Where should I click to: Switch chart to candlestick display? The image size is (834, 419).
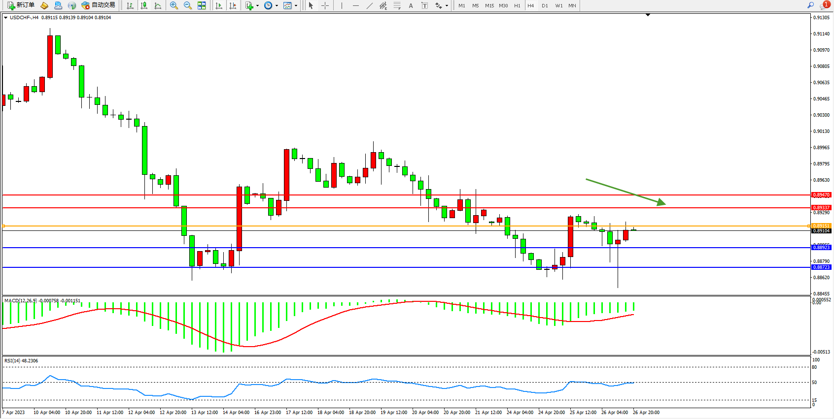[144, 5]
